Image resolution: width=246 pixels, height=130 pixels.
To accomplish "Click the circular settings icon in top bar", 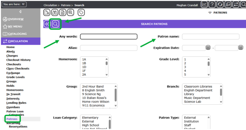I will pyautogui.click(x=220, y=5).
